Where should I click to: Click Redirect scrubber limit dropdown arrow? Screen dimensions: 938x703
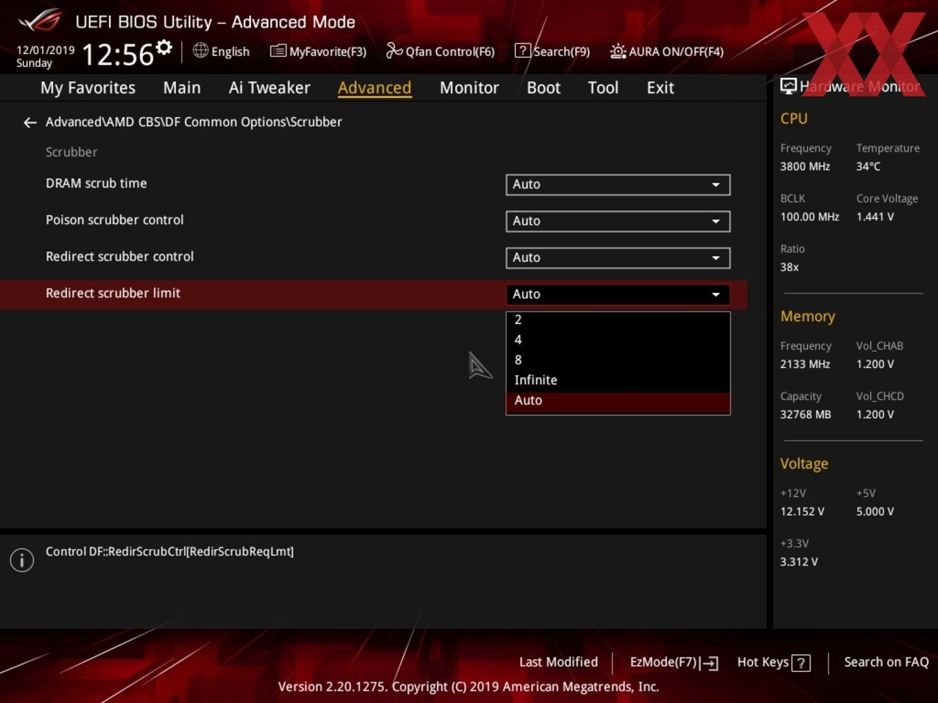coord(716,294)
